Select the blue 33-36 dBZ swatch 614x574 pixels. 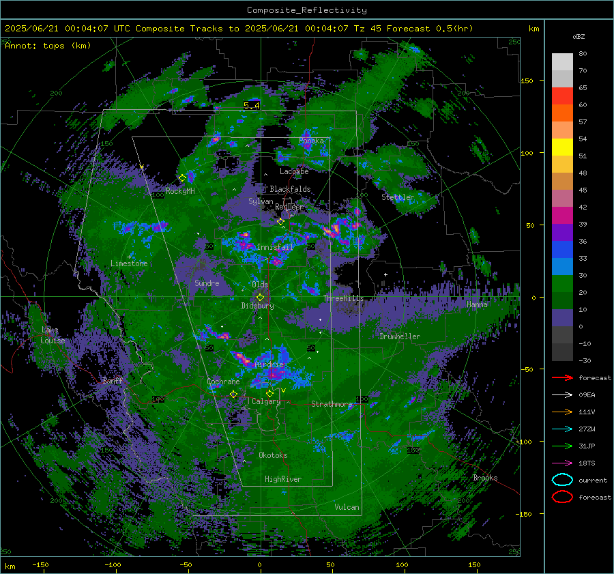click(562, 250)
